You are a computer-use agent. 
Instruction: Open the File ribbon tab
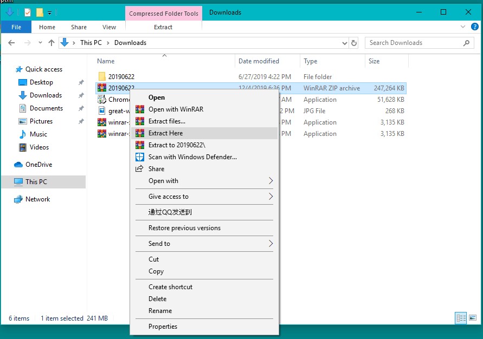pos(16,27)
